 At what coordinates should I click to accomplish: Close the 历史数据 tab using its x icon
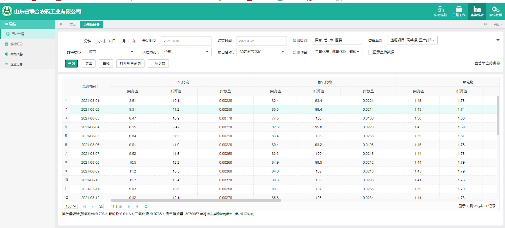point(98,25)
